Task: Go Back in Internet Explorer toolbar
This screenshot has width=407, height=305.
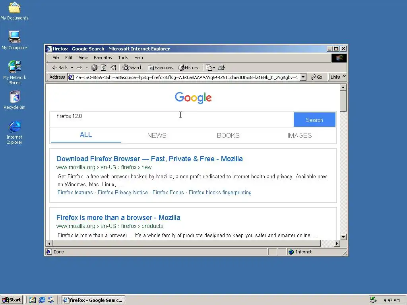Action: (60, 68)
